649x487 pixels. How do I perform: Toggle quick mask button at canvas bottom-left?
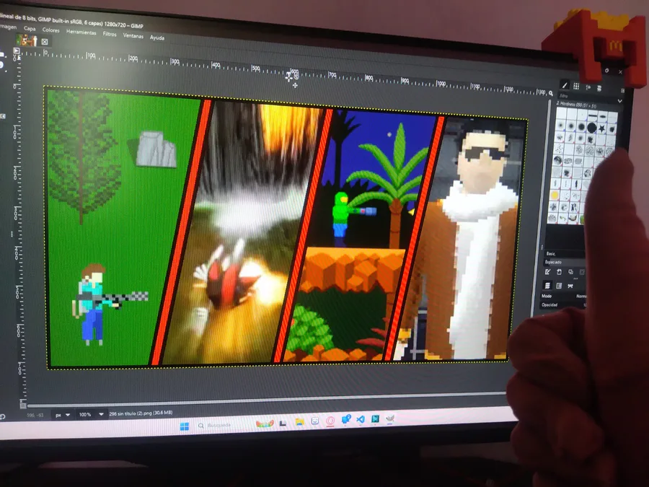tap(23, 405)
